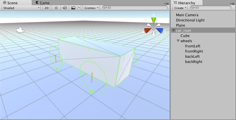Screen dimensions: 236x120
Task: Click the blue Z axis gizmo cone
Action: [x=160, y=30]
